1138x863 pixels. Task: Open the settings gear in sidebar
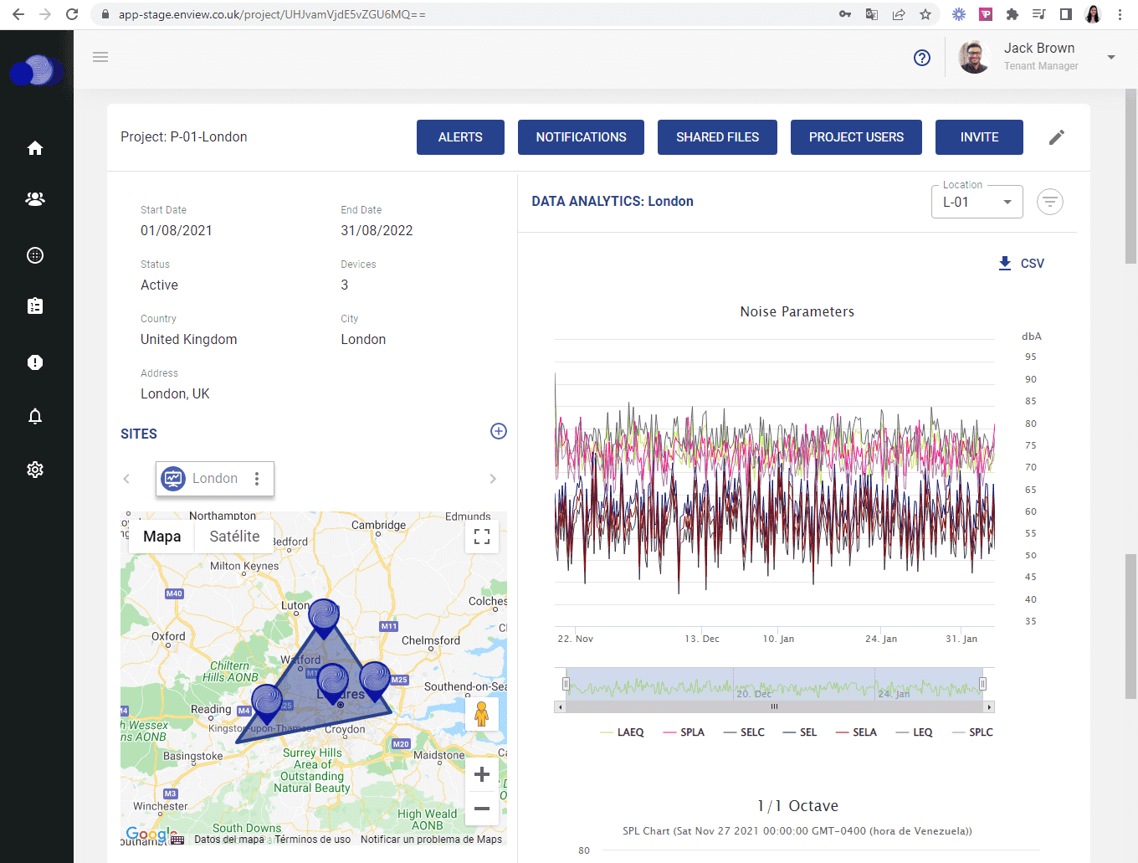[35, 470]
